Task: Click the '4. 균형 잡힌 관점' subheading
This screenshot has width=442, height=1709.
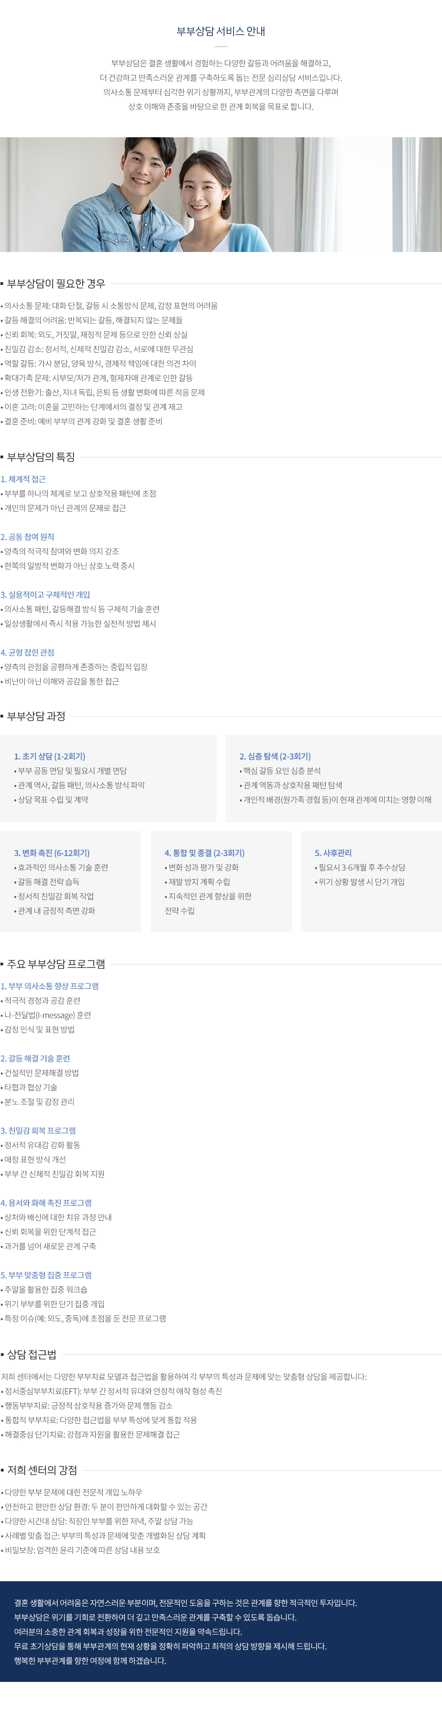Action: [x=28, y=652]
